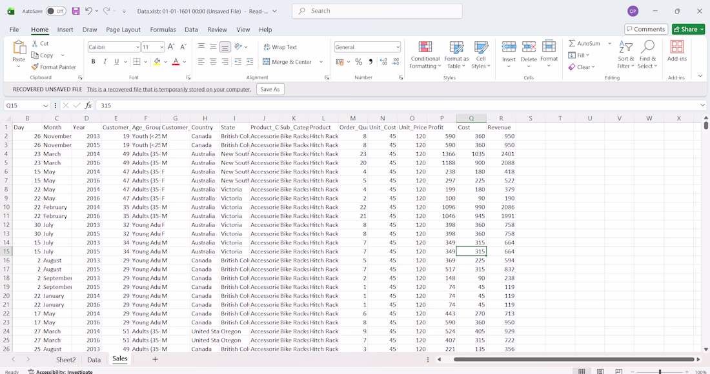Screen dimensions: 710x374
Task: Switch to the Data sheet tab
Action: [94, 360]
